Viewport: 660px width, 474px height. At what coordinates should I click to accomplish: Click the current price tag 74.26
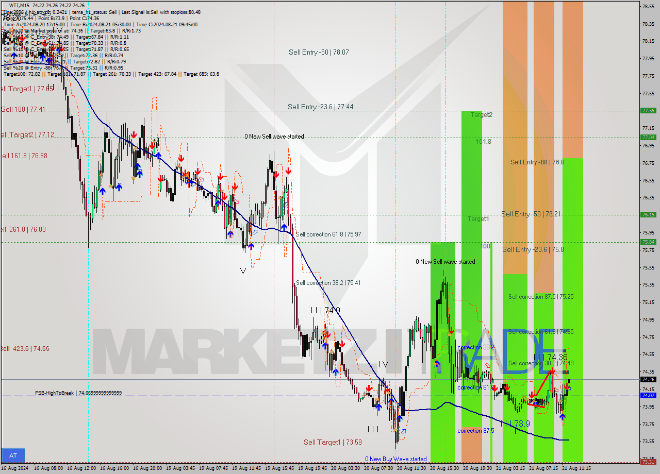coord(648,379)
